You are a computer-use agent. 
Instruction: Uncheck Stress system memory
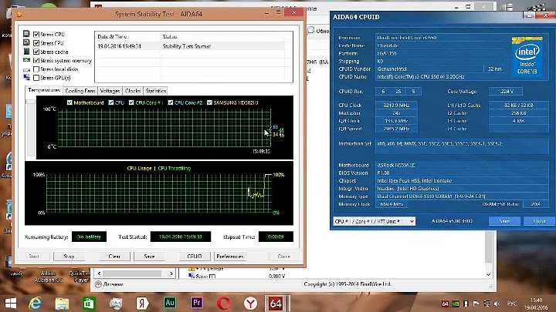(36, 61)
